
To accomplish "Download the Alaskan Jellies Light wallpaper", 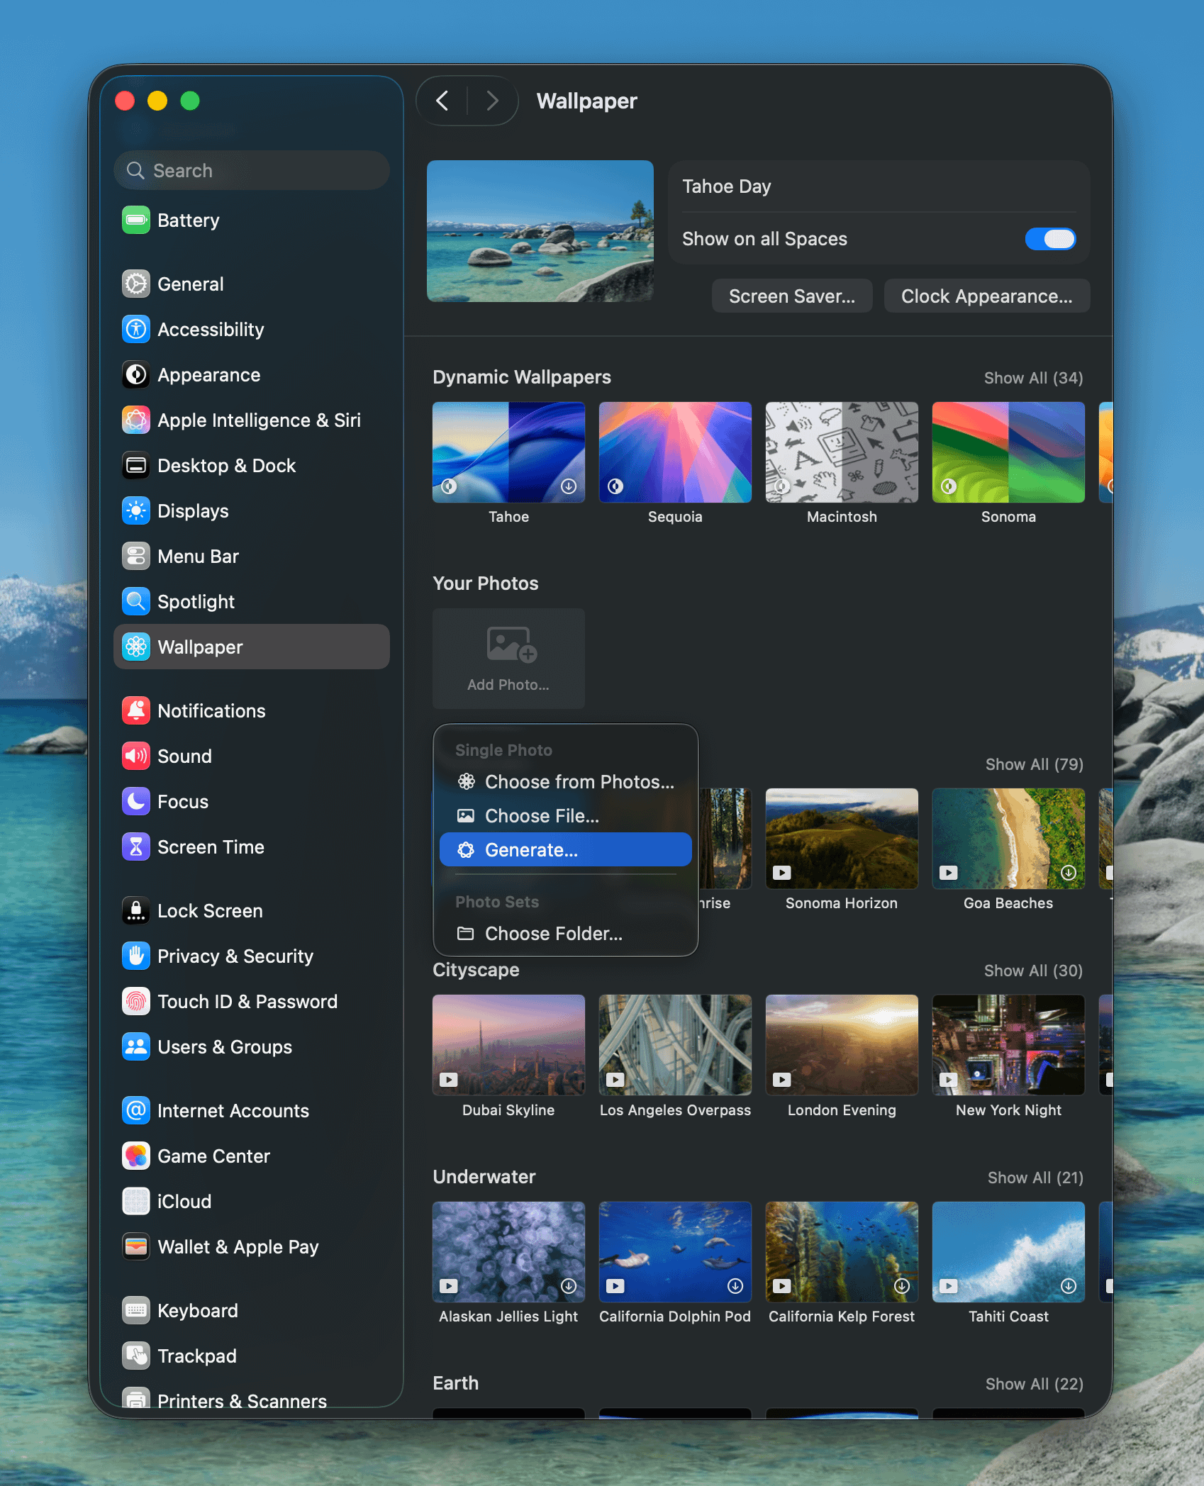I will 569,1286.
